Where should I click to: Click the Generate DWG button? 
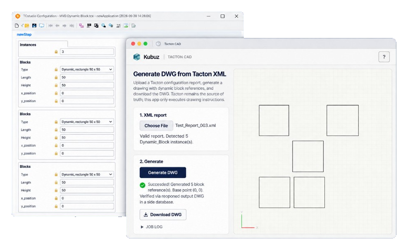tap(163, 172)
